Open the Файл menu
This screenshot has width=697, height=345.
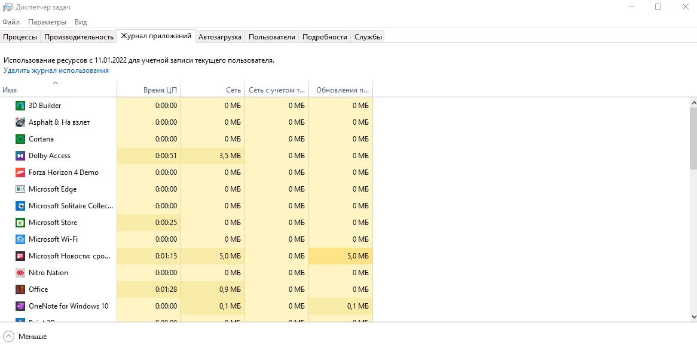pos(11,22)
